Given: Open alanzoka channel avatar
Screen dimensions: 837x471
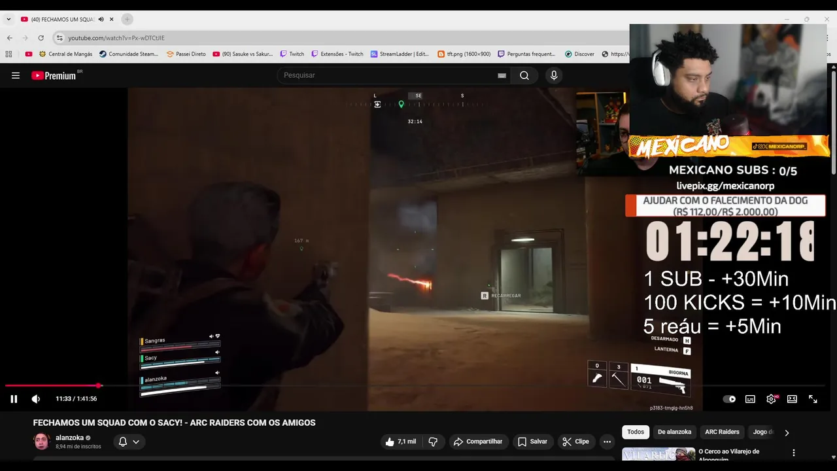Looking at the screenshot, I should (42, 442).
